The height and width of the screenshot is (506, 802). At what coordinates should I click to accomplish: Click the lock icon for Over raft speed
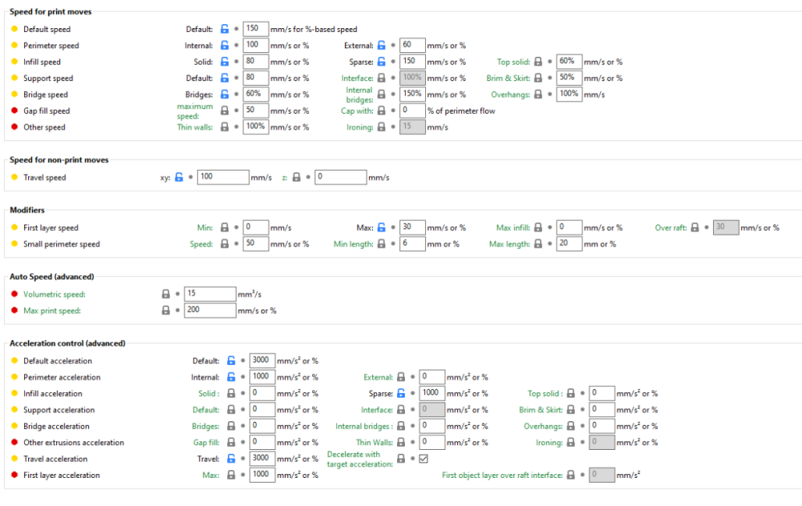695,228
